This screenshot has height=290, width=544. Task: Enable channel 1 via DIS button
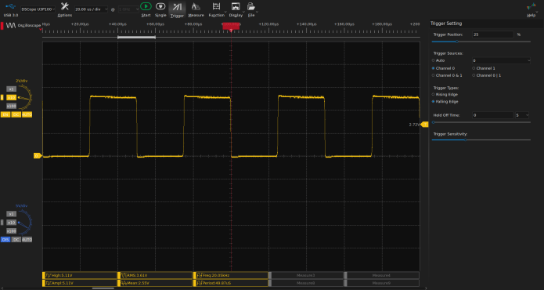click(5, 240)
